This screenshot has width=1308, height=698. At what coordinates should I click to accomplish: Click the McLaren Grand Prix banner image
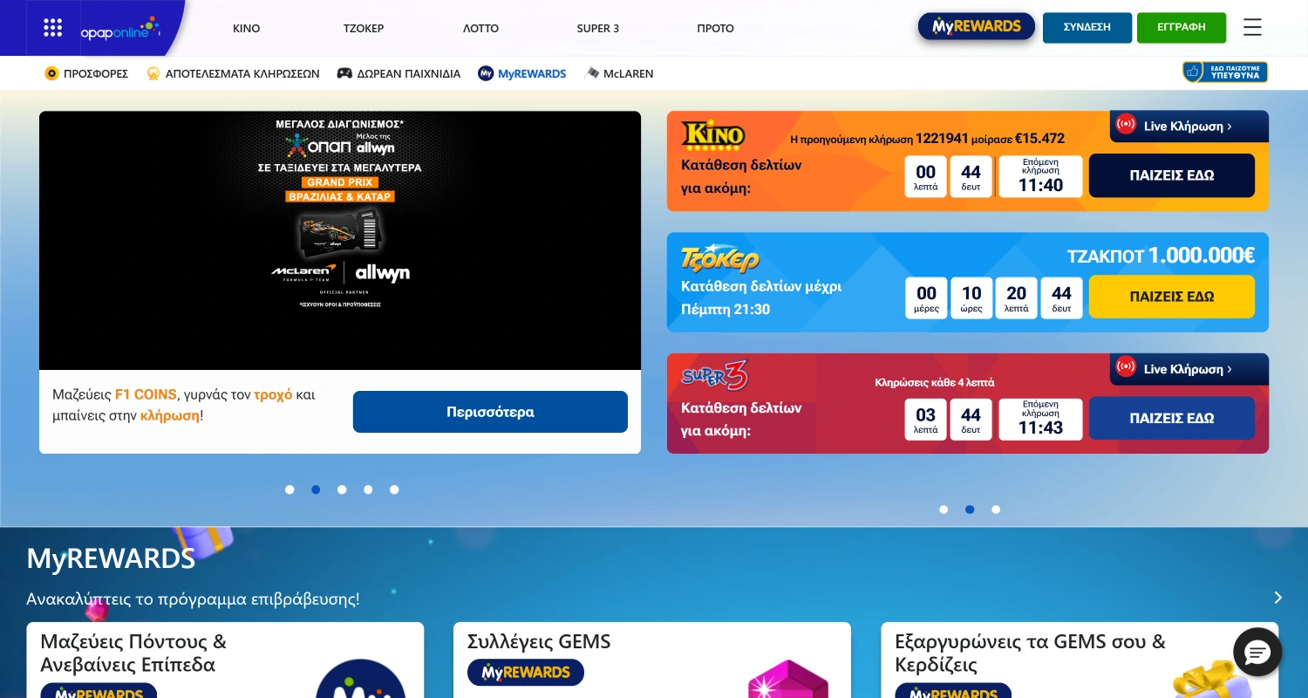coord(340,240)
